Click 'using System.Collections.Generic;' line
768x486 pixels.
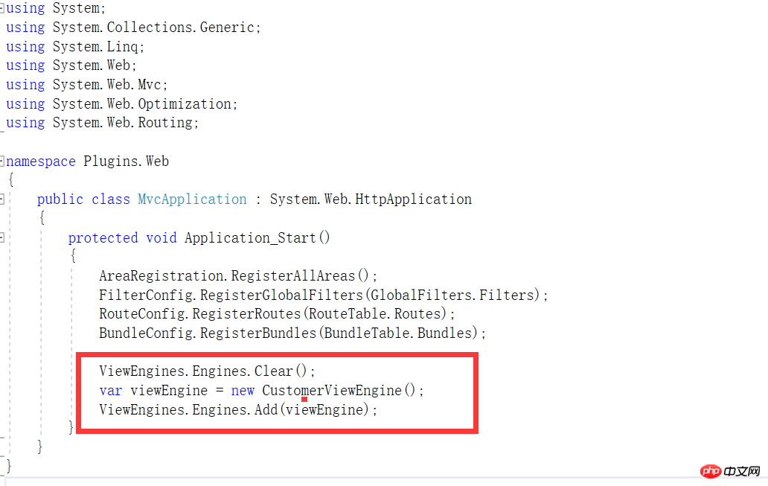tap(133, 28)
